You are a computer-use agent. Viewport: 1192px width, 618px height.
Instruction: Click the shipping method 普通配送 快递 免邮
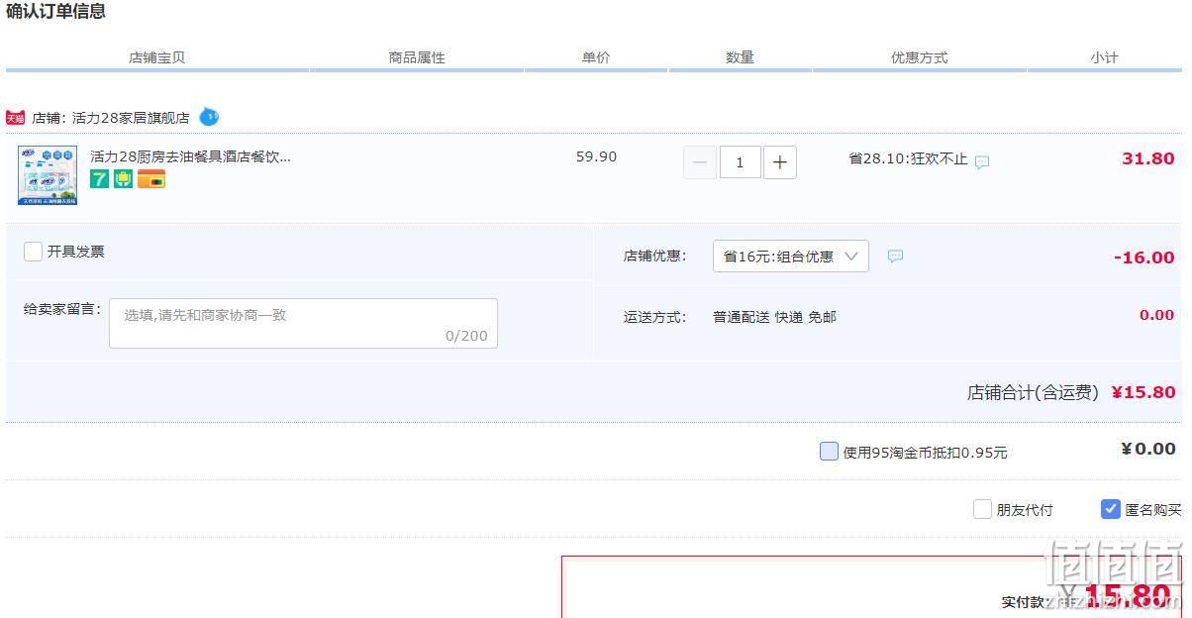(x=774, y=317)
